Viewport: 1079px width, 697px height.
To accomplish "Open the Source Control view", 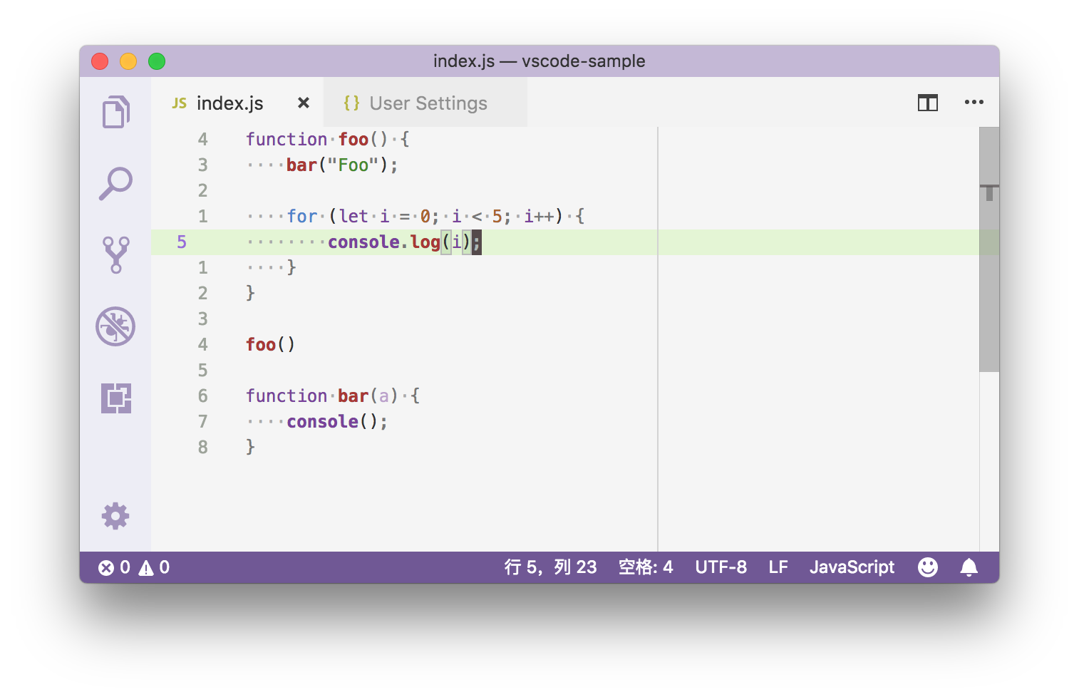I will tap(115, 255).
